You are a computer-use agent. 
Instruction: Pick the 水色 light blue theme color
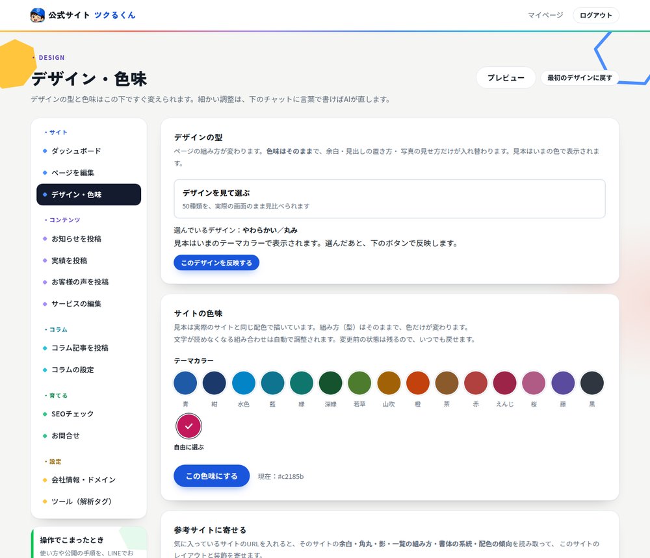click(x=243, y=383)
